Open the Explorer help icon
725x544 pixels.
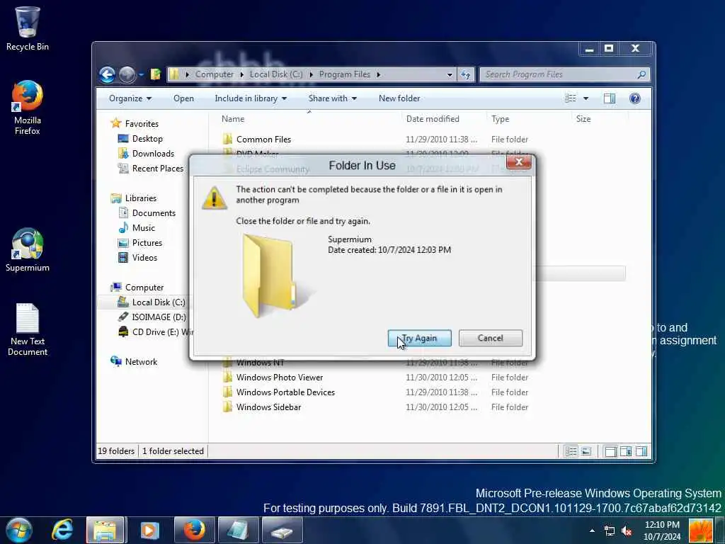coord(635,98)
